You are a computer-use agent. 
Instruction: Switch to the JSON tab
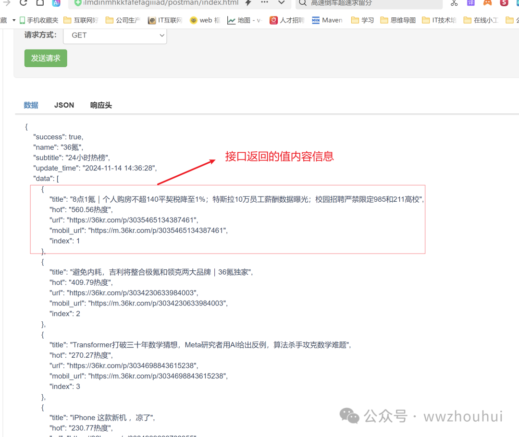64,105
